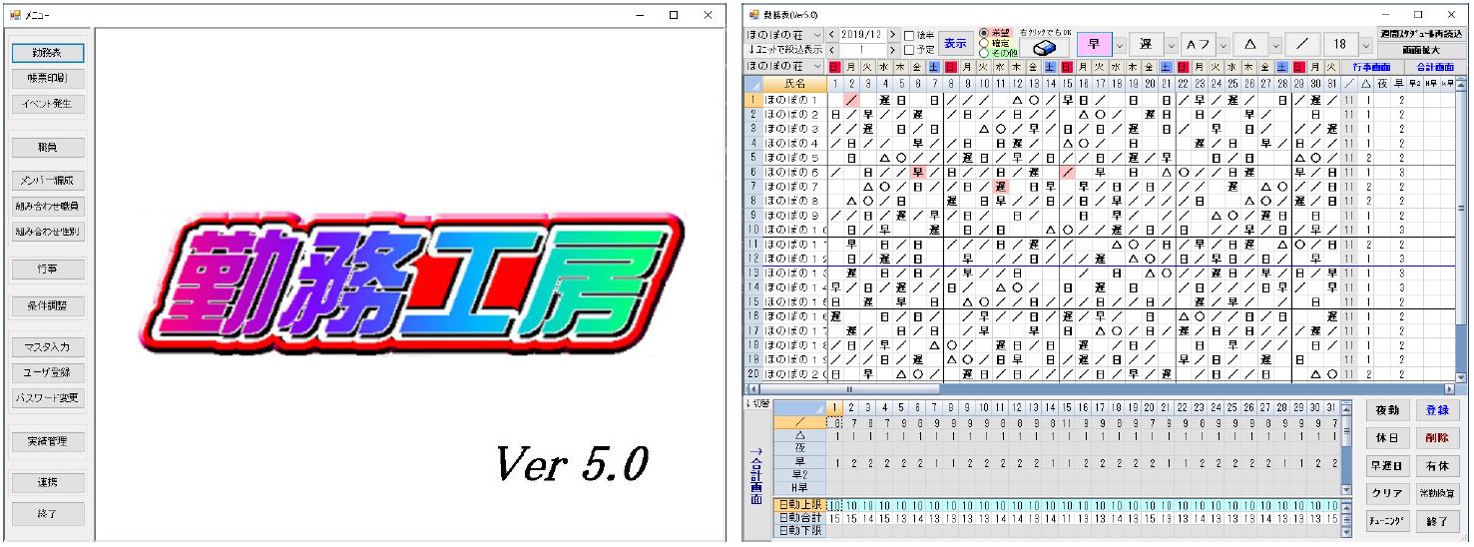
Task: Switch to 行事画面
Action: 1372,66
